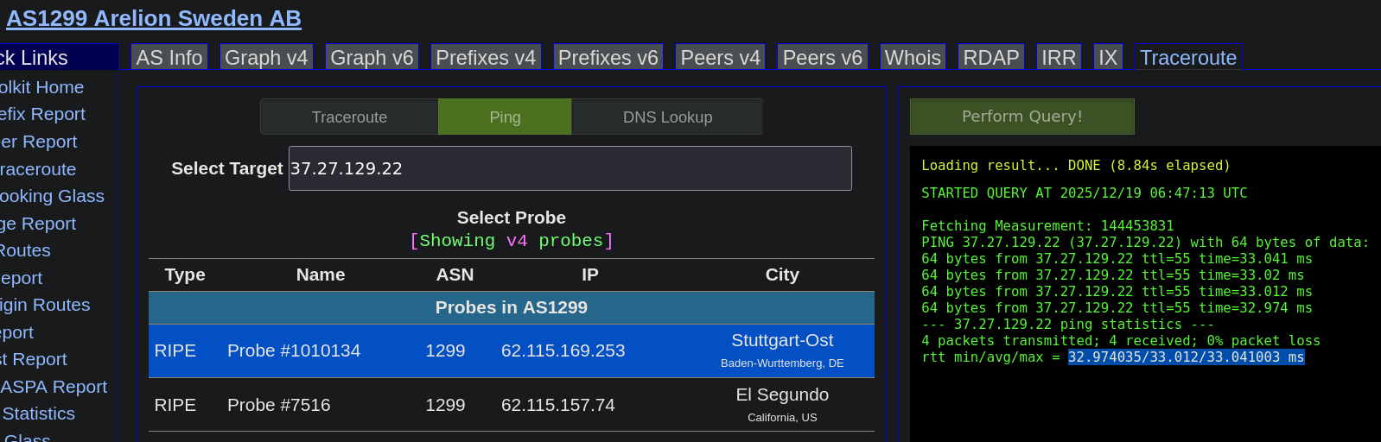
Task: Select the Ping mode toggle
Action: pyautogui.click(x=505, y=117)
